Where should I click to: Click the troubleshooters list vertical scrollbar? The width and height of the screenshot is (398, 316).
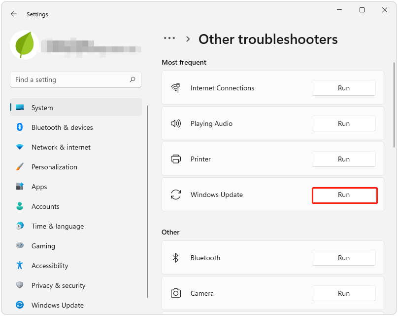[394, 104]
